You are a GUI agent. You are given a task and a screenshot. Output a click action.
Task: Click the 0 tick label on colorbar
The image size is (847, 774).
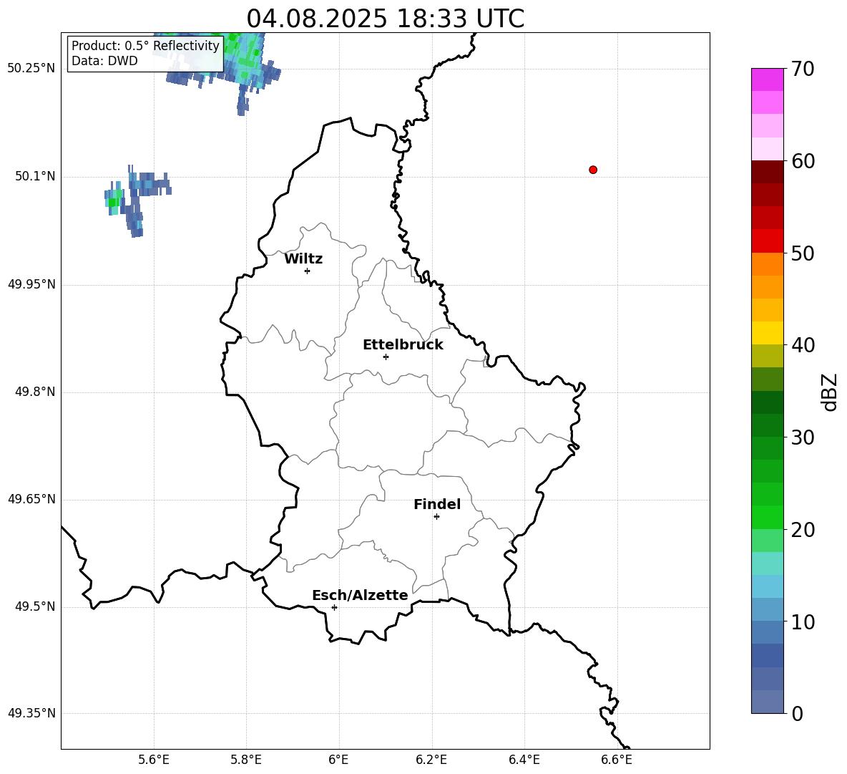click(x=797, y=713)
